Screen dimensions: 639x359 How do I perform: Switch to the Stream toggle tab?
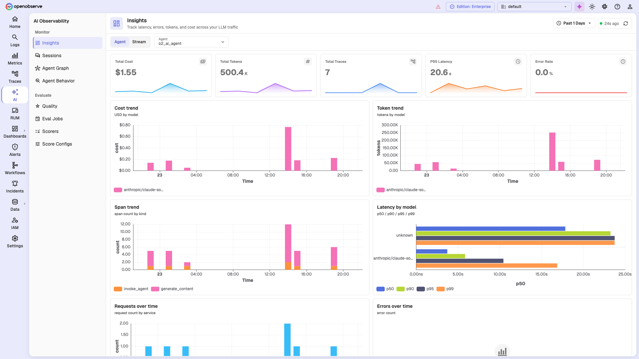pyautogui.click(x=139, y=42)
